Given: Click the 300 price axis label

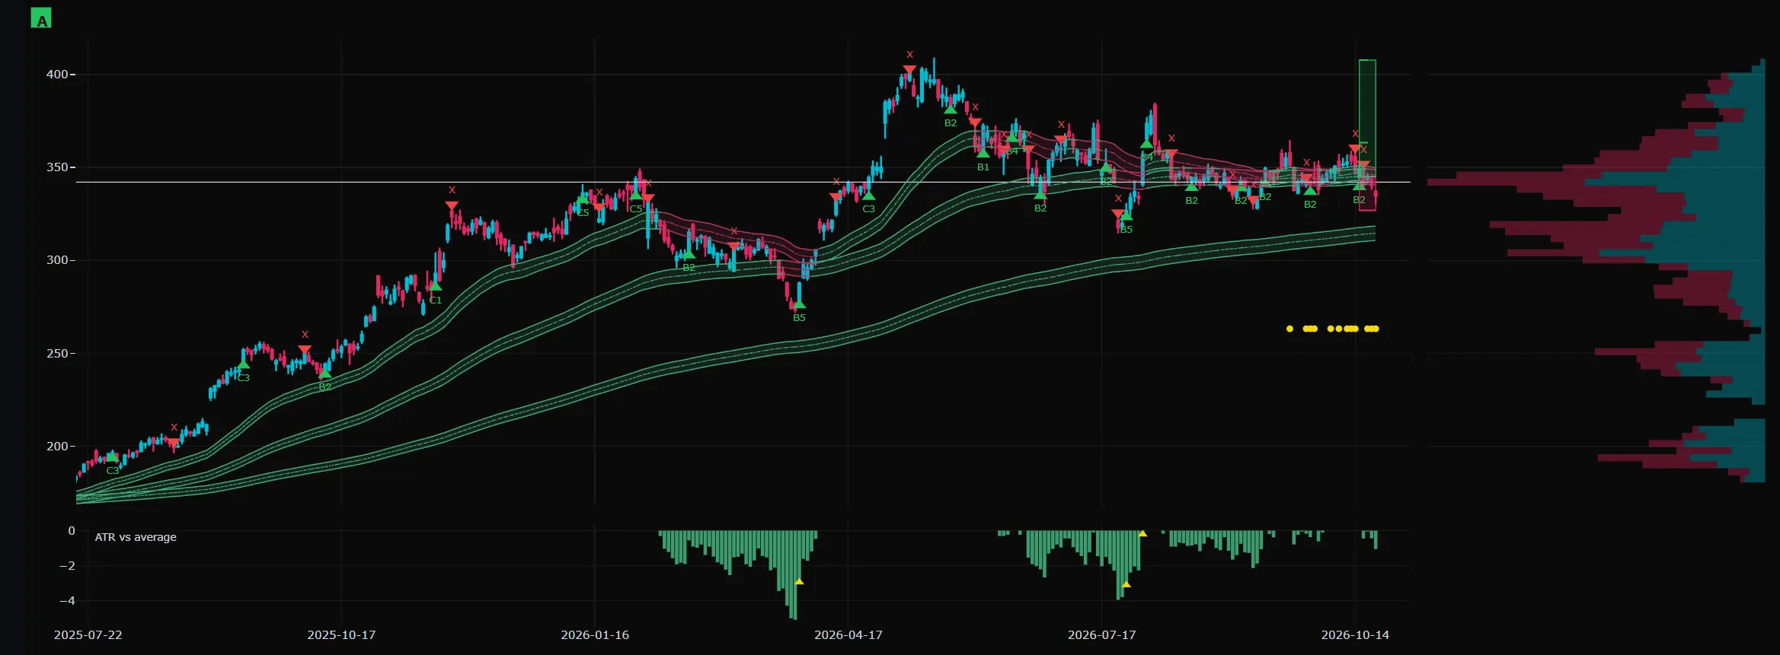Looking at the screenshot, I should pos(56,260).
